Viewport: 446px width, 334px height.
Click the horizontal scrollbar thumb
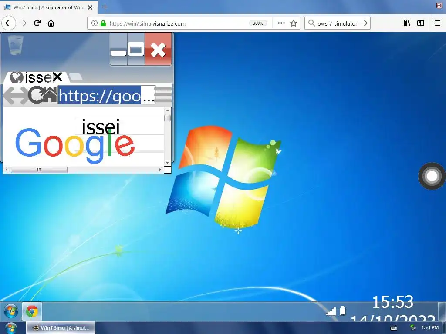coord(39,170)
